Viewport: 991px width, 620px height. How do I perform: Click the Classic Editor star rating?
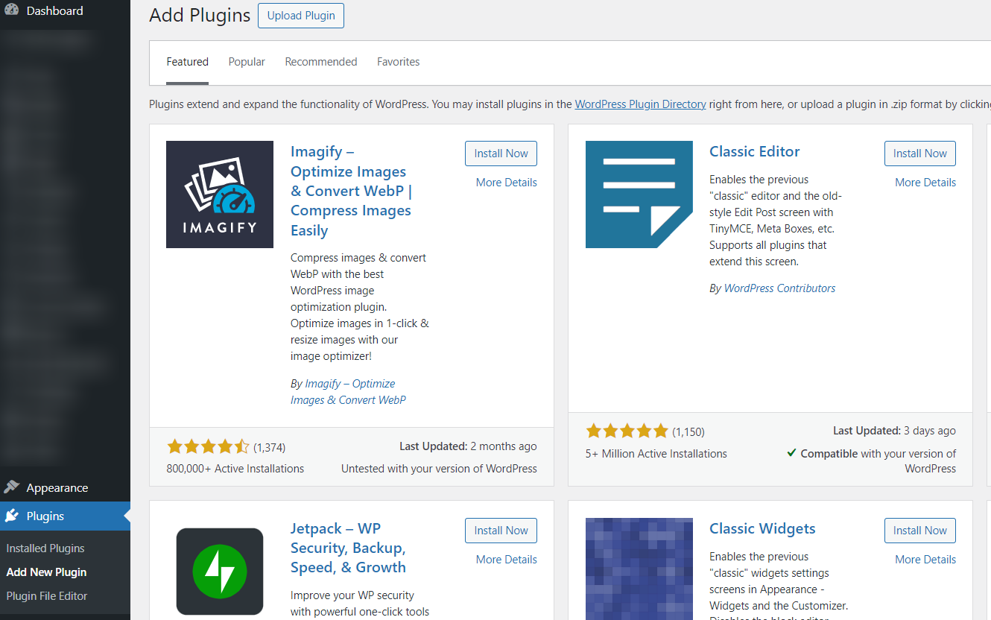click(x=627, y=431)
